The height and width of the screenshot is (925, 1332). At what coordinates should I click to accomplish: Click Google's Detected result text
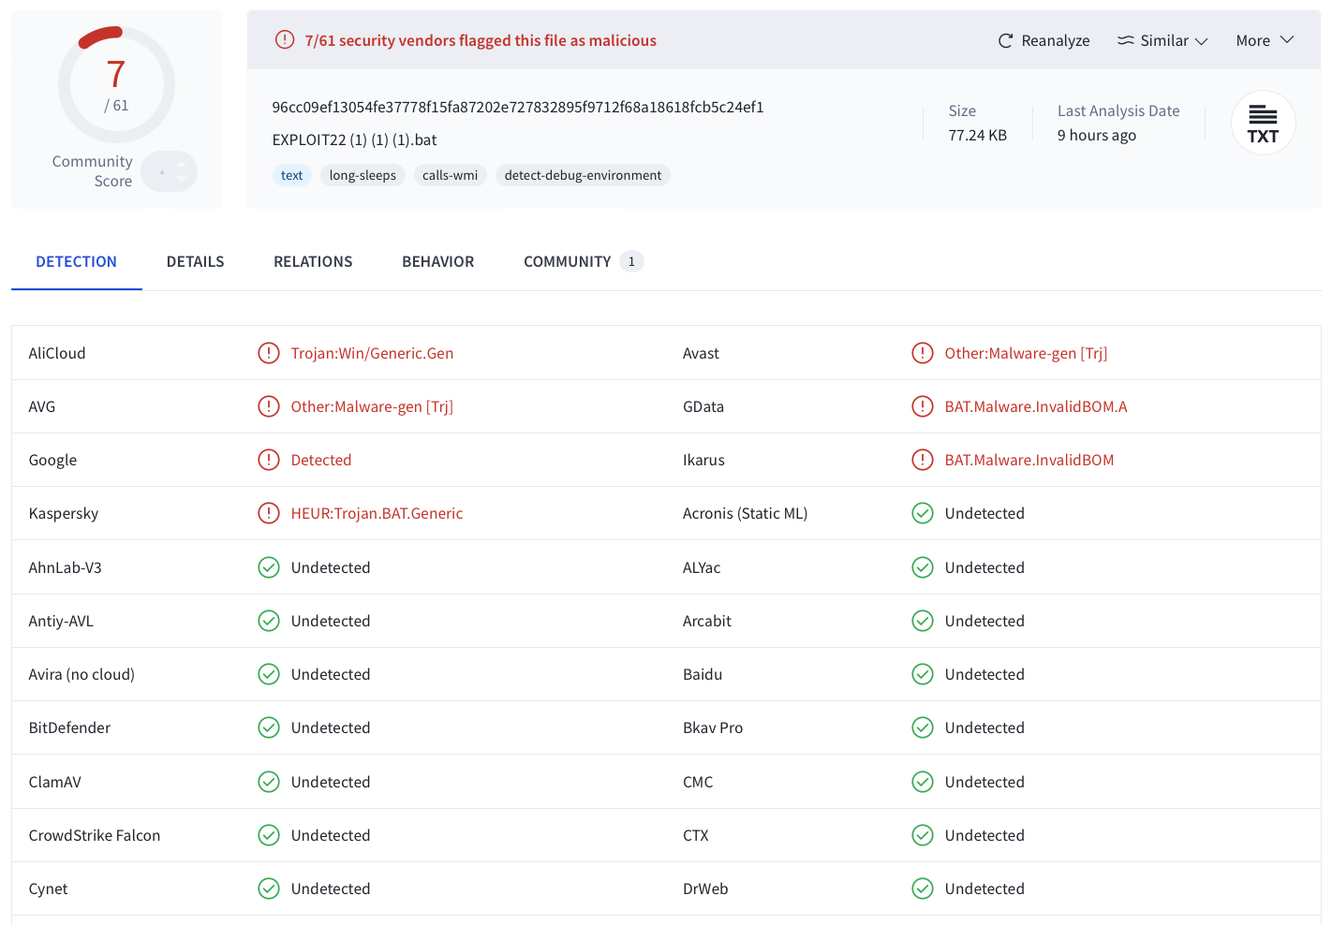[321, 460]
